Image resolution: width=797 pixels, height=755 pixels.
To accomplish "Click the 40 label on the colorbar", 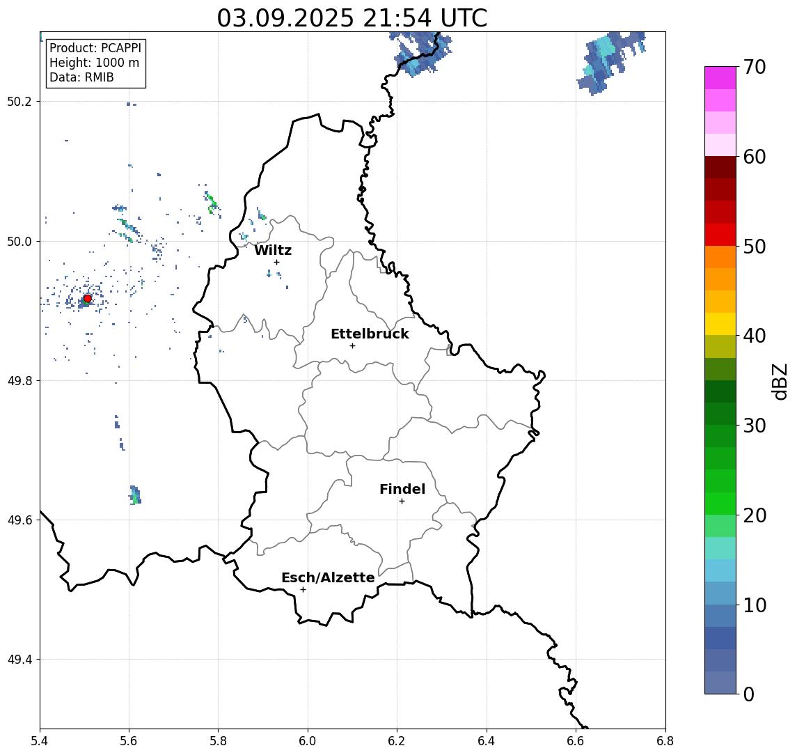I will (755, 336).
